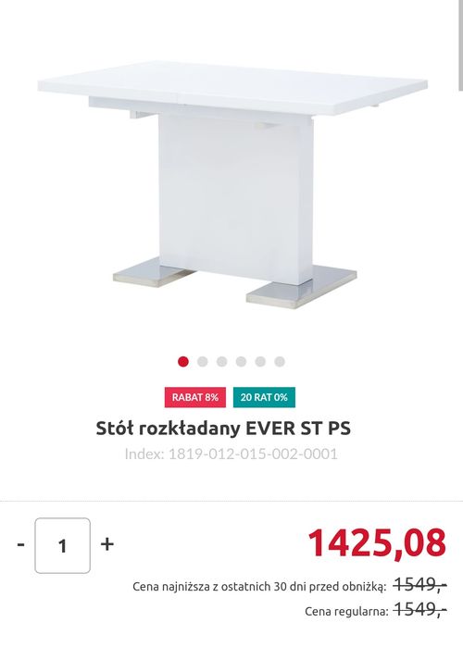
Task: Click the vertical page scrollbar thumb
Action: 461,45
